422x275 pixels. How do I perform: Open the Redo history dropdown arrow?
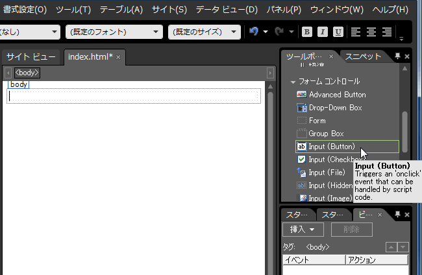click(292, 32)
